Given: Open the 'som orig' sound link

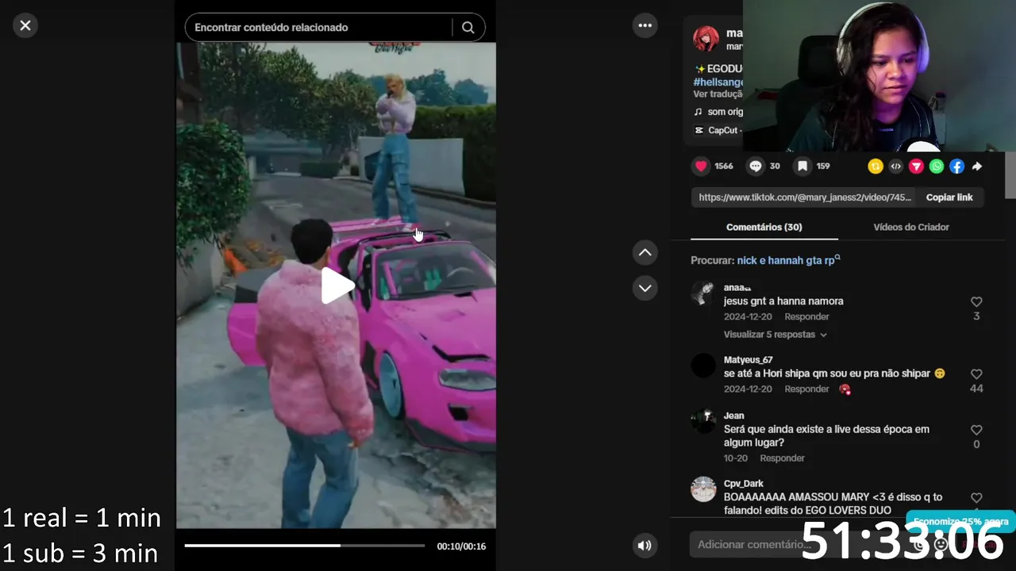Looking at the screenshot, I should point(718,113).
